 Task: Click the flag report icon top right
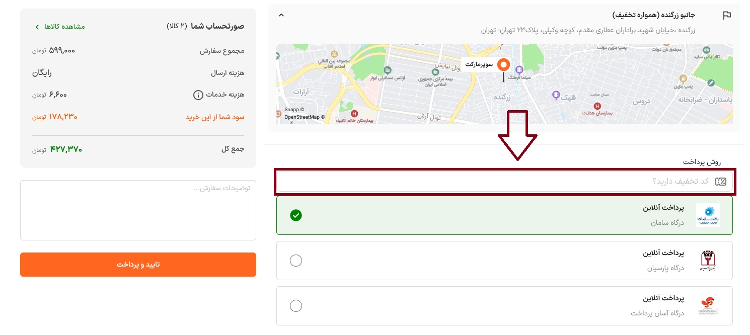[x=727, y=15]
